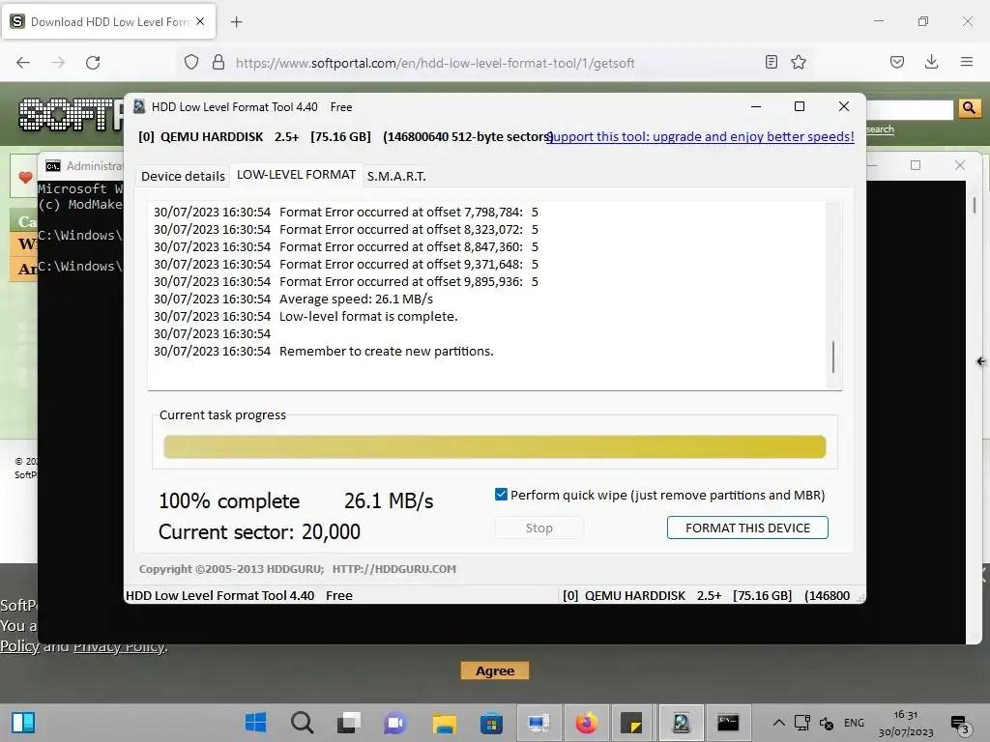
Task: Select the LOW-LEVEL FORMAT tab
Action: [x=296, y=175]
